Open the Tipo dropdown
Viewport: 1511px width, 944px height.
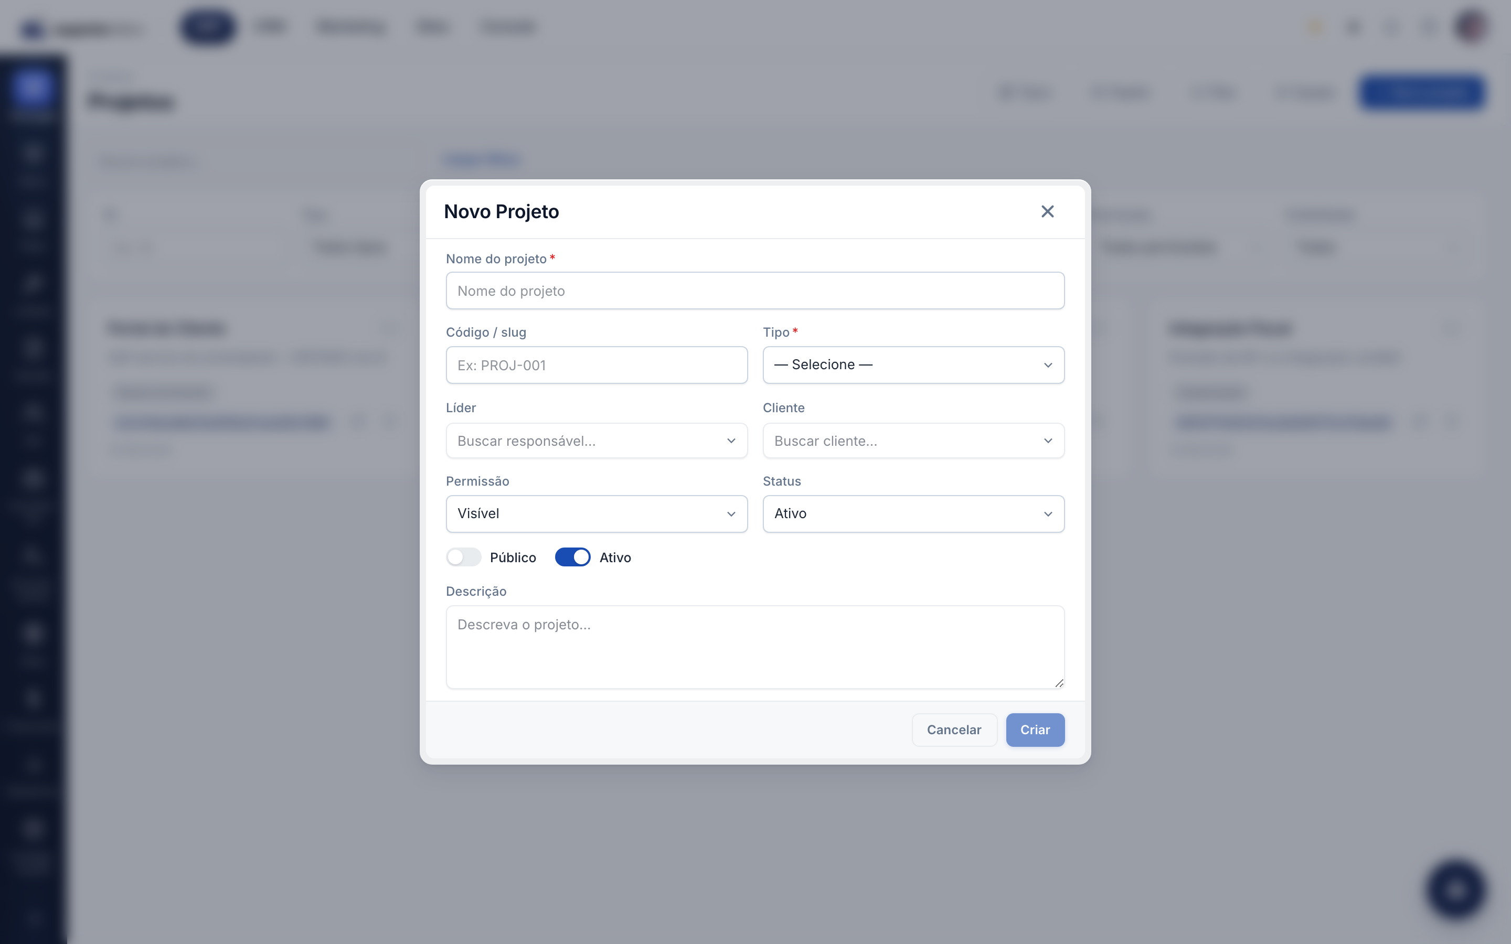point(913,364)
